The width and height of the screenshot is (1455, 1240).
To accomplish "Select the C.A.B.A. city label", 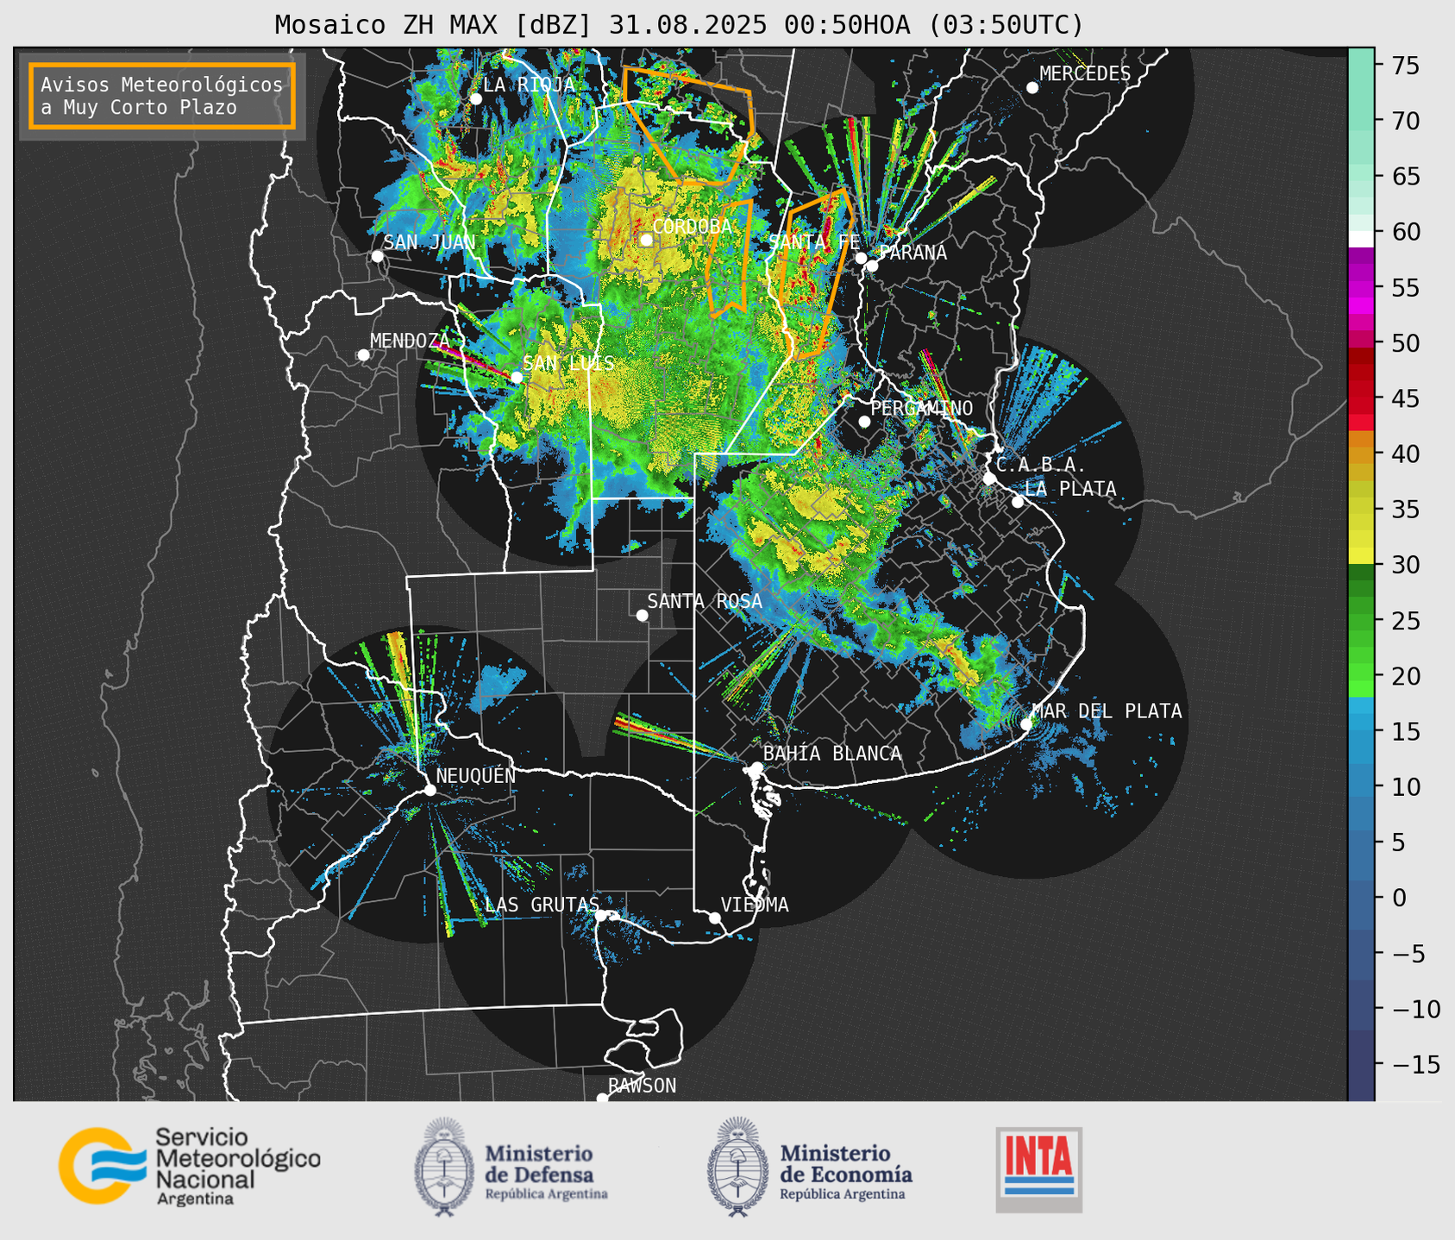I will click(x=1041, y=465).
